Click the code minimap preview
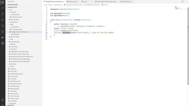 tap(181, 8)
